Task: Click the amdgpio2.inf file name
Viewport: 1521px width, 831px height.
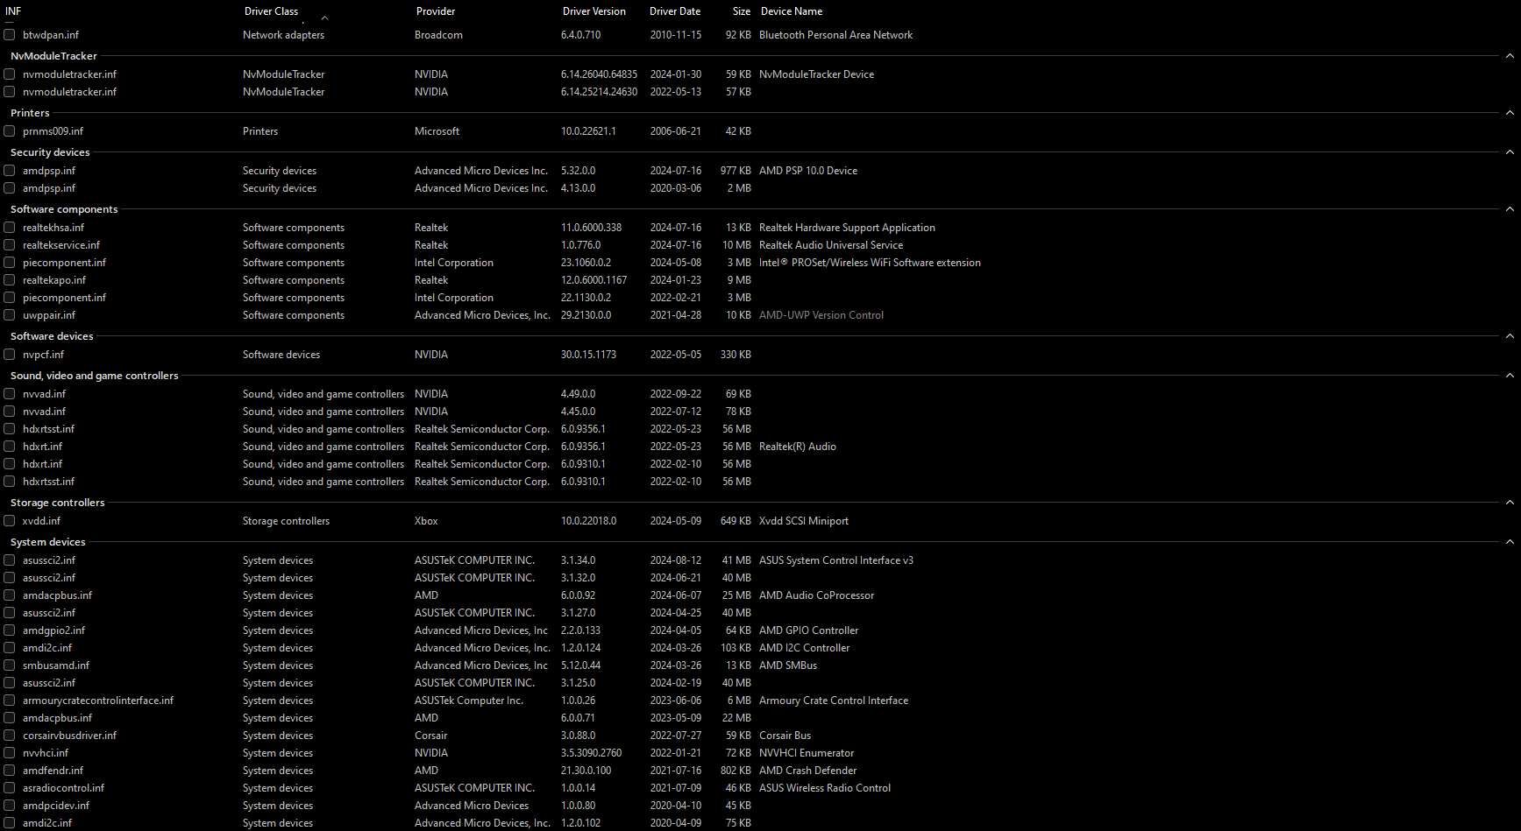Action: pos(54,630)
